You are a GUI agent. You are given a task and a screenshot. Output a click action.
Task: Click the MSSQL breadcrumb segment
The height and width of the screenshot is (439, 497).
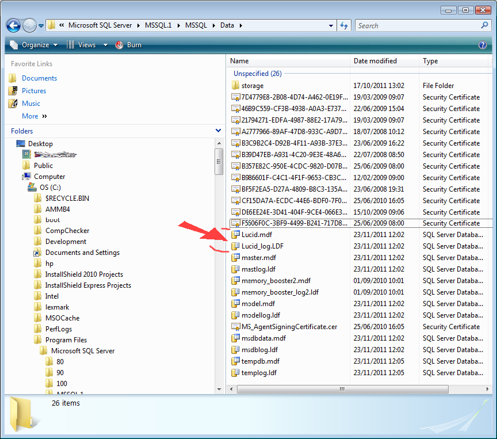coord(196,25)
